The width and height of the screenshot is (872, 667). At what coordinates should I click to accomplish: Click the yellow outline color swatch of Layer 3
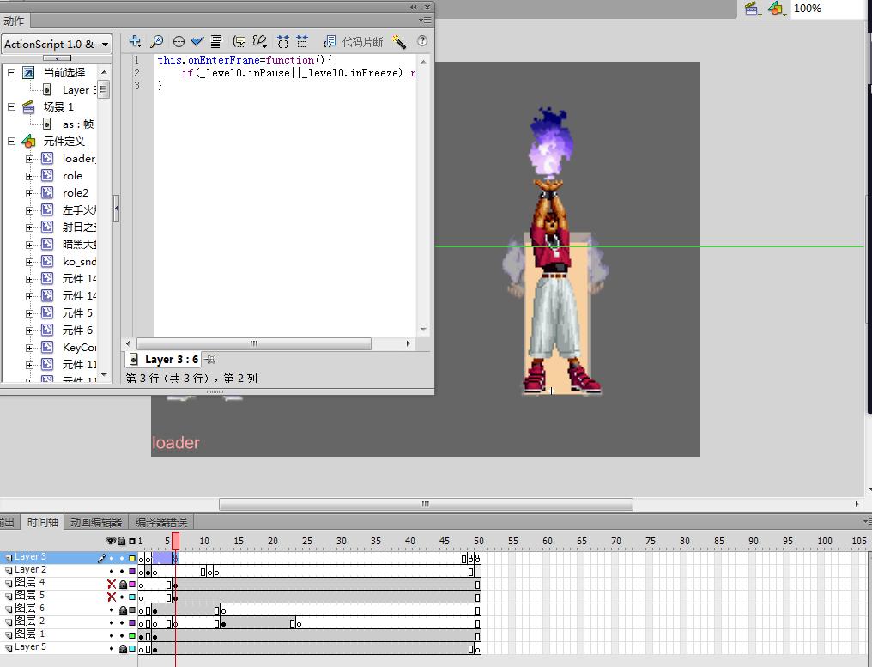coord(132,558)
